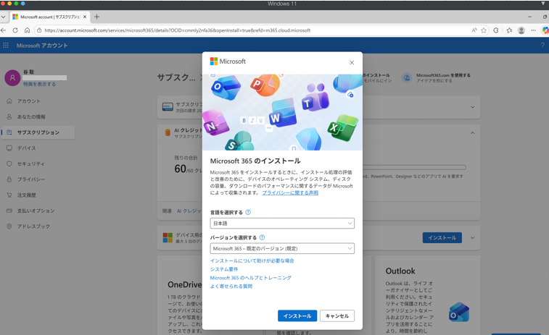Open the システム要件 link
This screenshot has width=549, height=335.
tap(224, 269)
